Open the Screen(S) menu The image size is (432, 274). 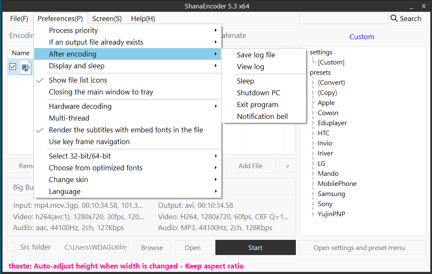click(x=107, y=19)
